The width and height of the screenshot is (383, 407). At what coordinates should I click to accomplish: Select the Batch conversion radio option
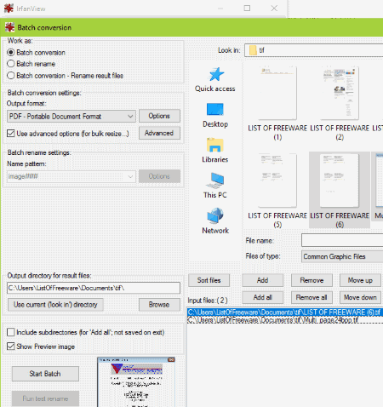[x=11, y=53]
